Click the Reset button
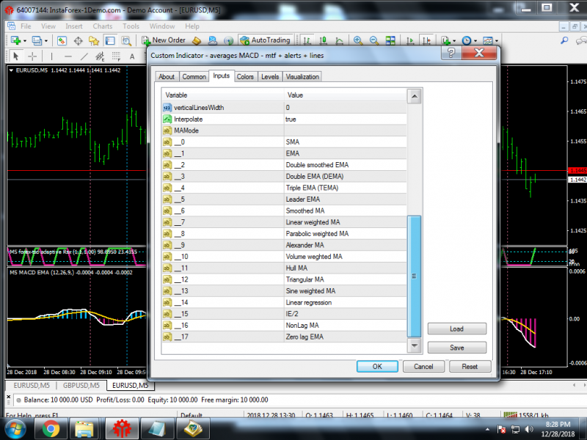Image resolution: width=587 pixels, height=440 pixels. coord(470,366)
